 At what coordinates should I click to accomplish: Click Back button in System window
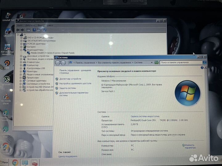pos(58,63)
